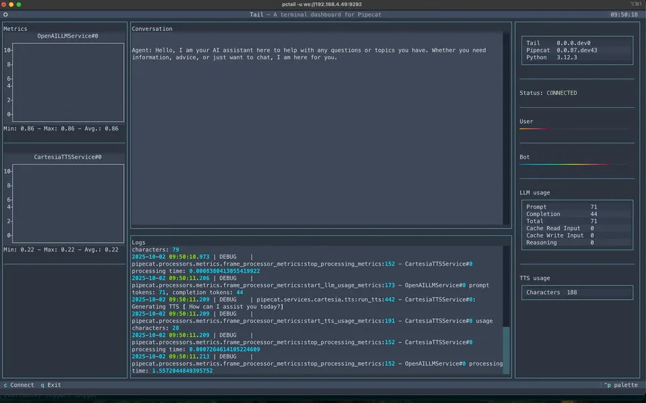Click the Cache Read Input row

coord(577,228)
